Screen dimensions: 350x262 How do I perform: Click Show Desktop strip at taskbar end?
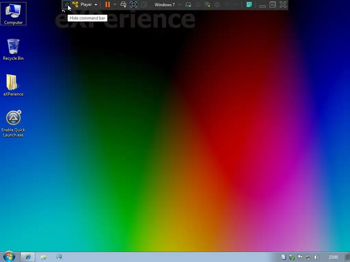click(348, 257)
